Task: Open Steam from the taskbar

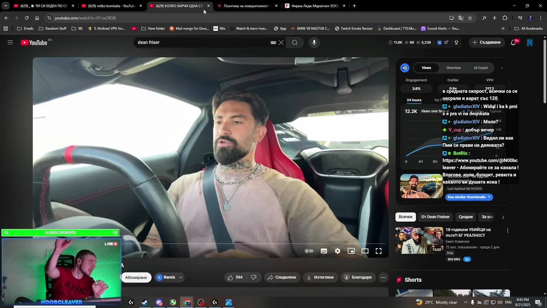Action: tap(145, 302)
